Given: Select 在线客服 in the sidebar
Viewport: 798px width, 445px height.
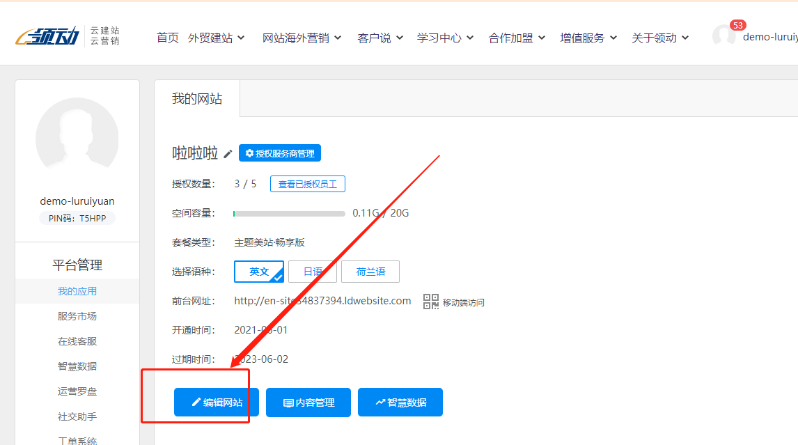Looking at the screenshot, I should coord(77,341).
